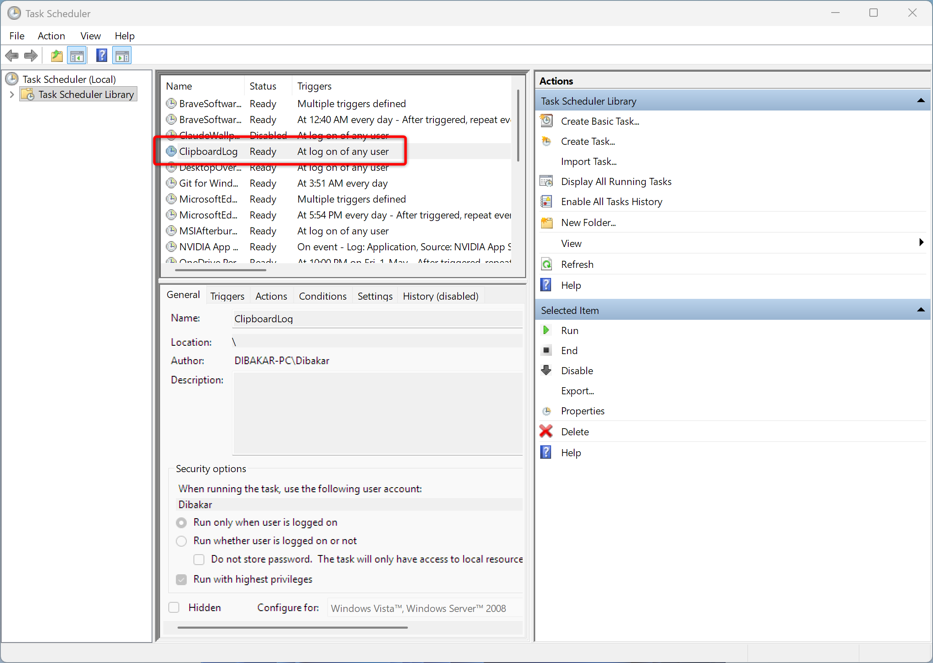The height and width of the screenshot is (663, 933).
Task: Click the green Run arrow icon
Action: [x=546, y=330]
